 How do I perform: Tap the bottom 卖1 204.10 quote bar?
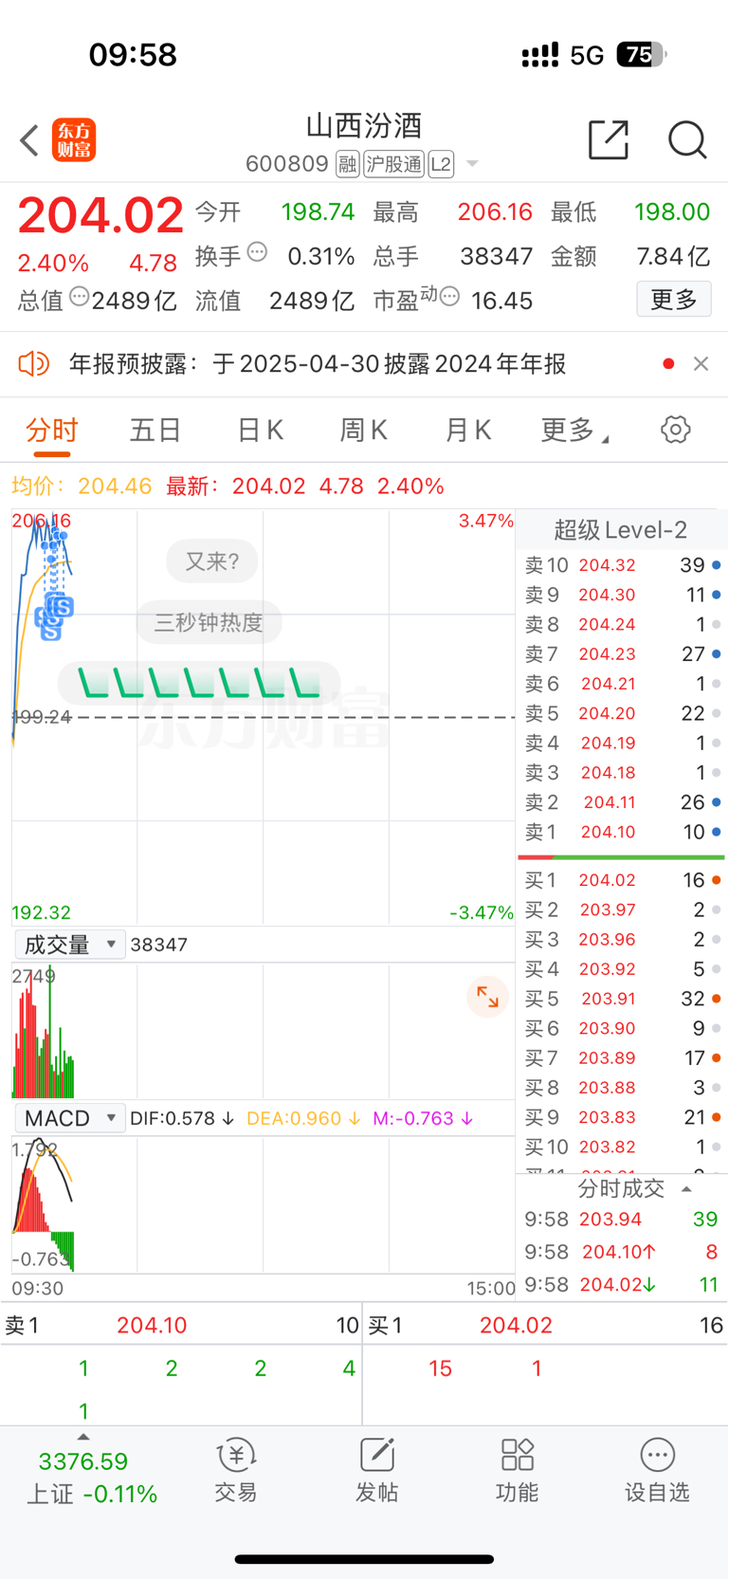[181, 1325]
